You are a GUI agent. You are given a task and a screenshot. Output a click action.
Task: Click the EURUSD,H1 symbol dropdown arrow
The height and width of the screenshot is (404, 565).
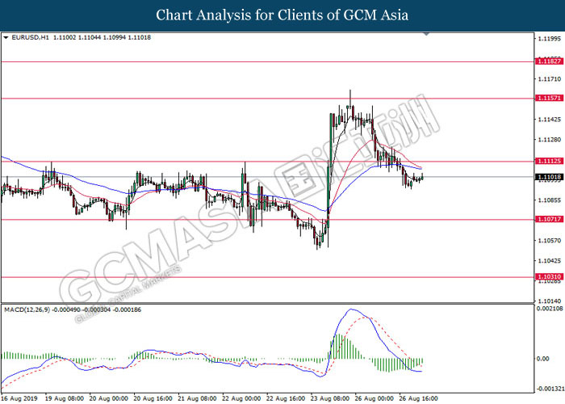[6, 37]
